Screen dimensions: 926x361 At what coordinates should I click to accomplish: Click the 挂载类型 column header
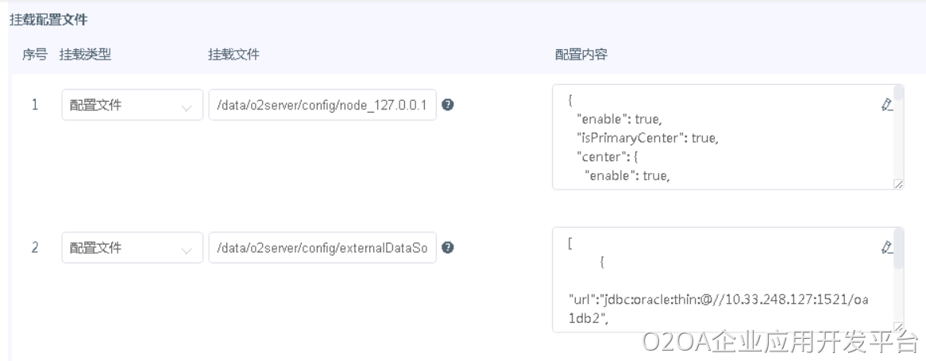(86, 54)
